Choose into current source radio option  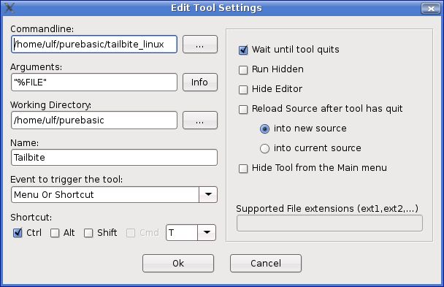tap(264, 148)
